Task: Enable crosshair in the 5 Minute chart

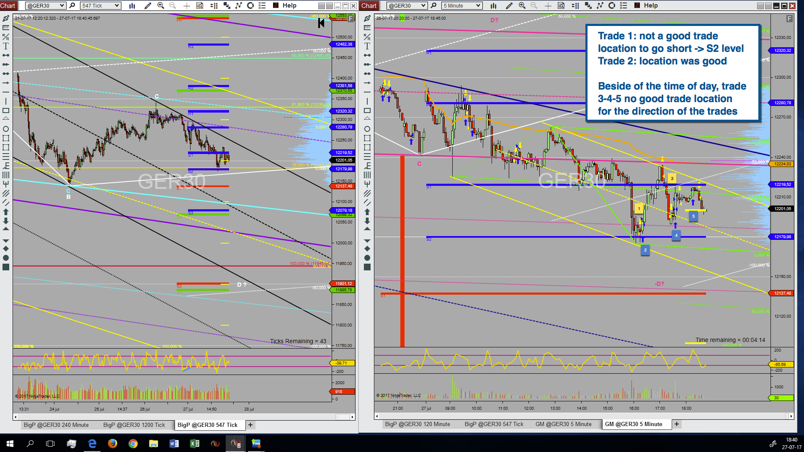Action: pyautogui.click(x=548, y=5)
